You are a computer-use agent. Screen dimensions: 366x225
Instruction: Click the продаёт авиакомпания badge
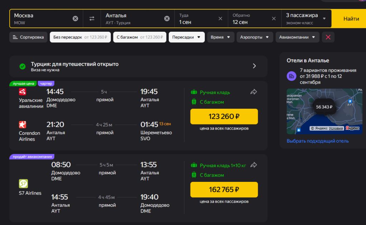click(x=32, y=157)
